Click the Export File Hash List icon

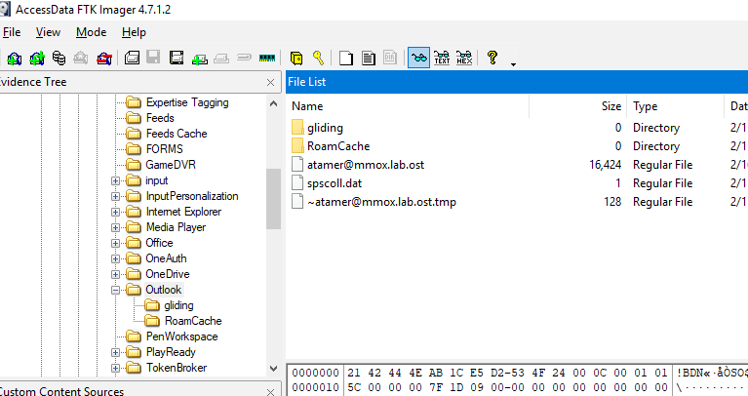coord(368,59)
